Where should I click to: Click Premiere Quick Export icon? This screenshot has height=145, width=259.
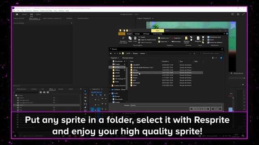[238, 14]
